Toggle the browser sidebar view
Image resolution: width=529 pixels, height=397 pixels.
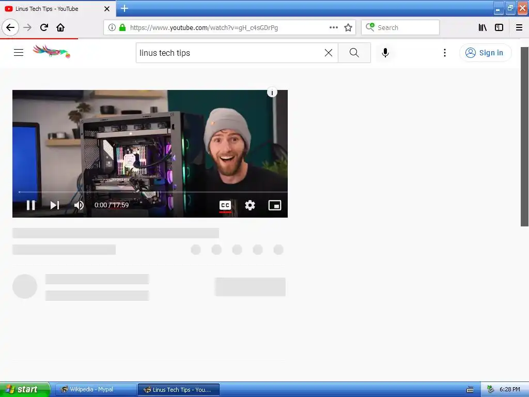pyautogui.click(x=499, y=27)
